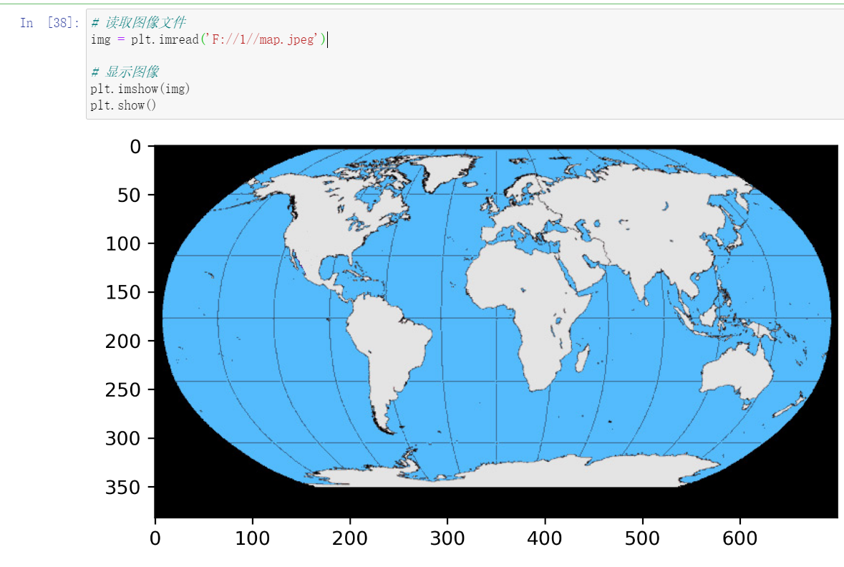The image size is (844, 567).
Task: Click y-axis tick label 100
Action: [122, 244]
